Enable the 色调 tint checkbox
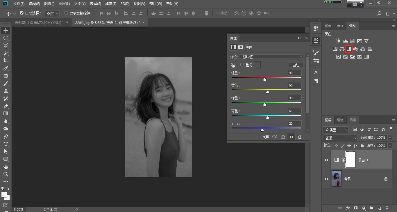The height and width of the screenshot is (212, 397). tap(242, 65)
